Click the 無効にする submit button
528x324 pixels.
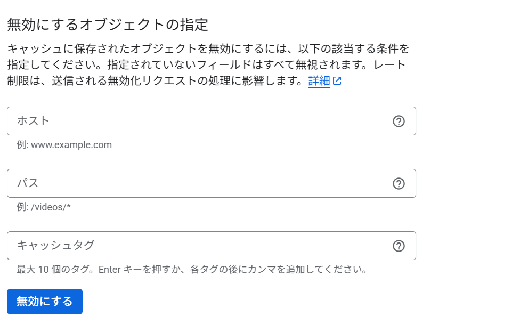44,302
